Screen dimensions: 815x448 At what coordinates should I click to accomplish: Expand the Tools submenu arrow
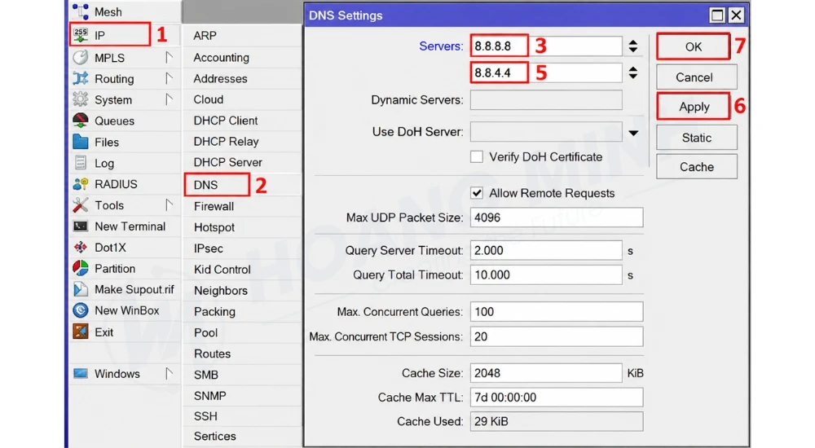169,204
